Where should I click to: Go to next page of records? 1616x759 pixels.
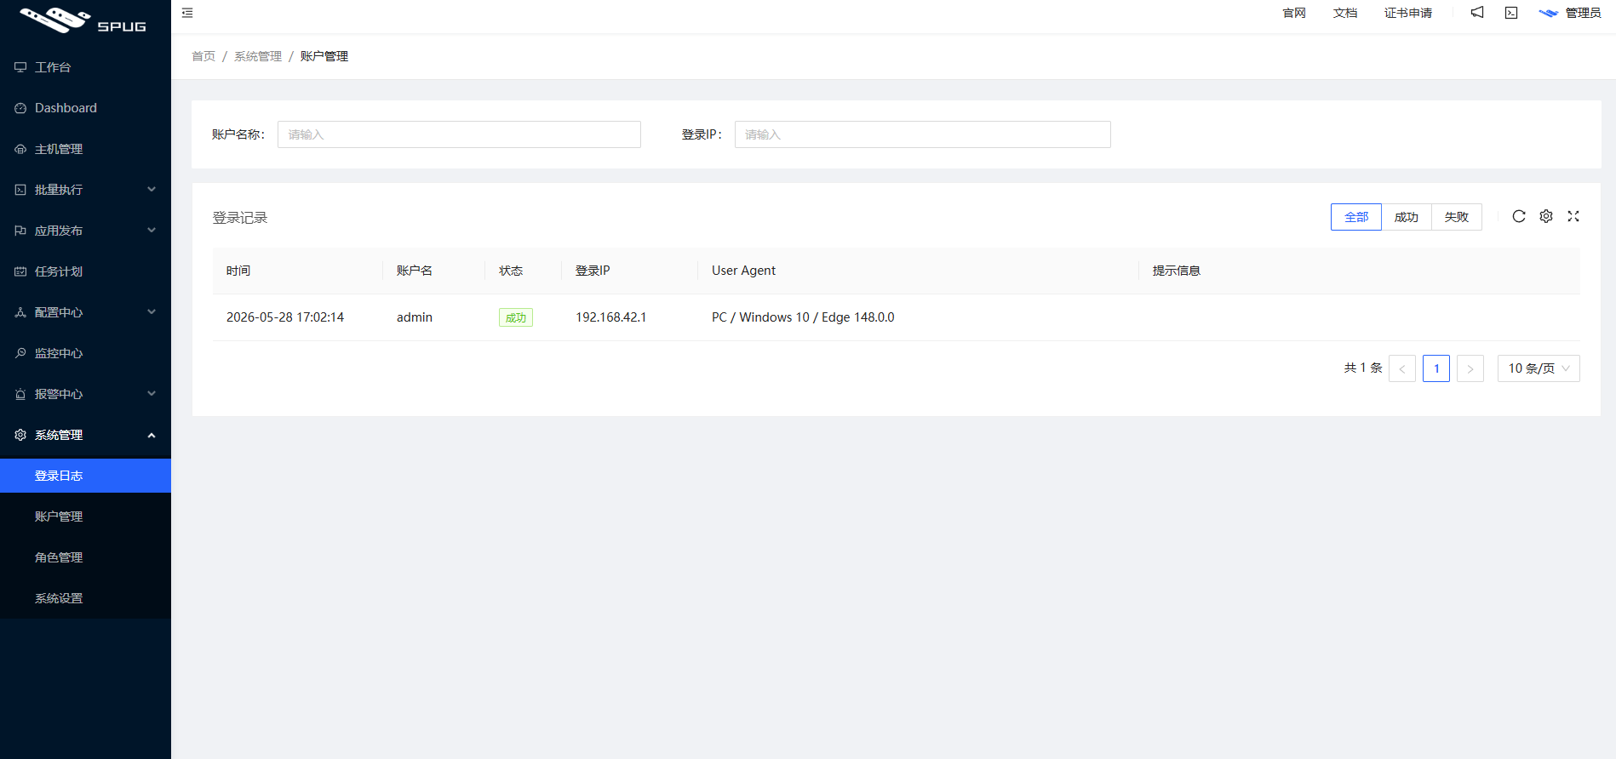coord(1470,368)
